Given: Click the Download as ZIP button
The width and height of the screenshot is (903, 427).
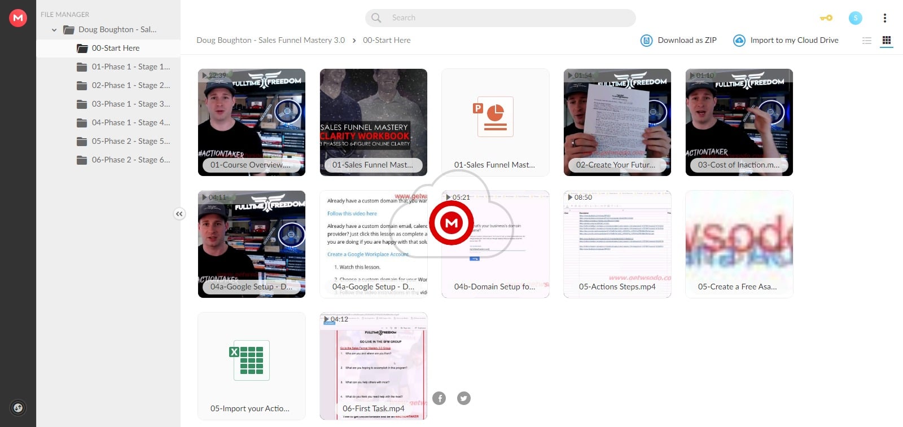Looking at the screenshot, I should click(x=678, y=41).
